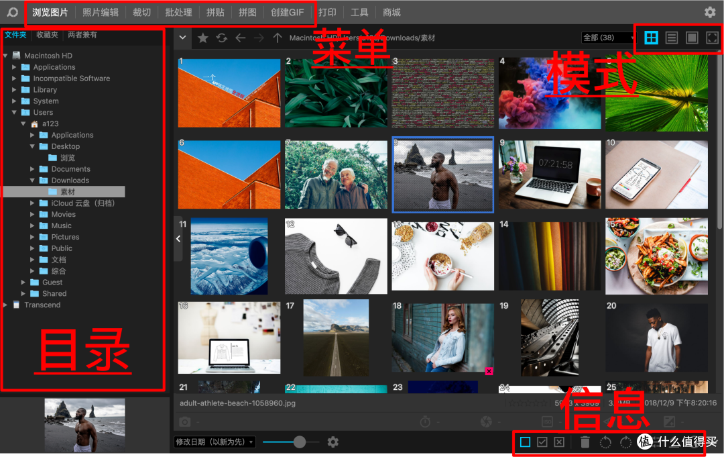Switch to the 两者兼有 sidebar tab

[x=82, y=35]
